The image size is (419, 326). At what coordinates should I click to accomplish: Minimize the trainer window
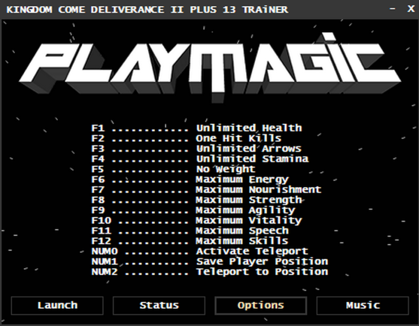[393, 9]
